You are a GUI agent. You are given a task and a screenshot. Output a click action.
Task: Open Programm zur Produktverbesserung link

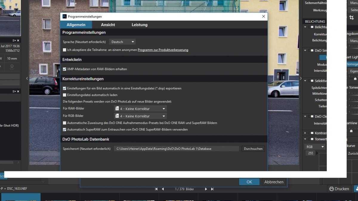click(163, 50)
